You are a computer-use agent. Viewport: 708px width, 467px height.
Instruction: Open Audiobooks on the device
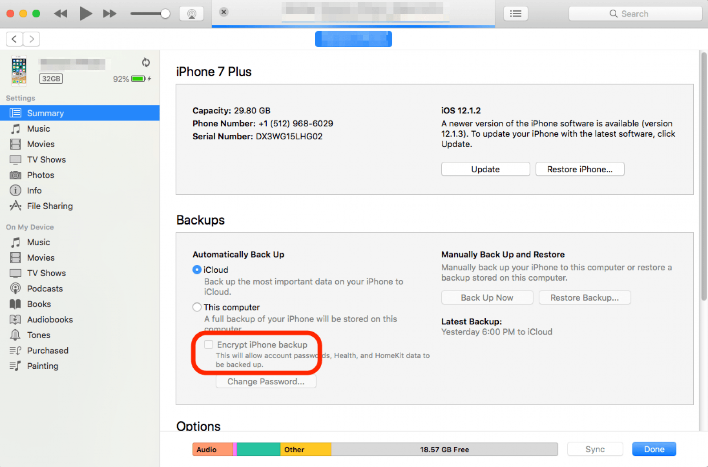click(80, 319)
